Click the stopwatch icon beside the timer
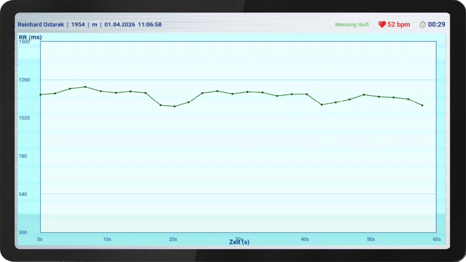 422,25
